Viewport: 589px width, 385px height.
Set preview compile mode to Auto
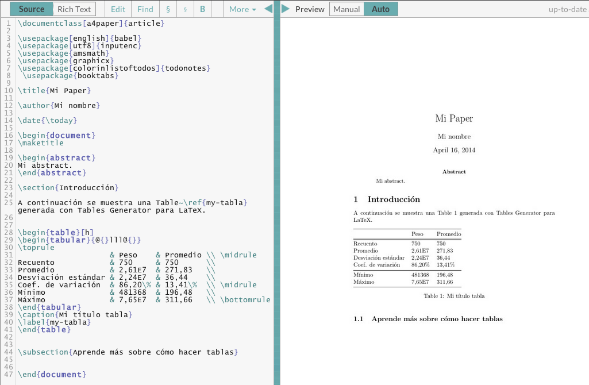[x=380, y=9]
